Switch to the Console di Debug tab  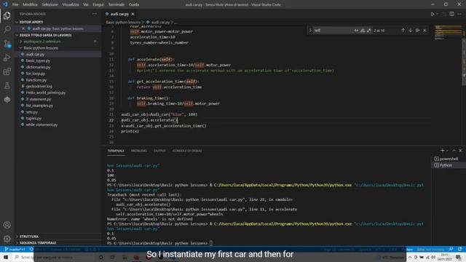click(187, 151)
